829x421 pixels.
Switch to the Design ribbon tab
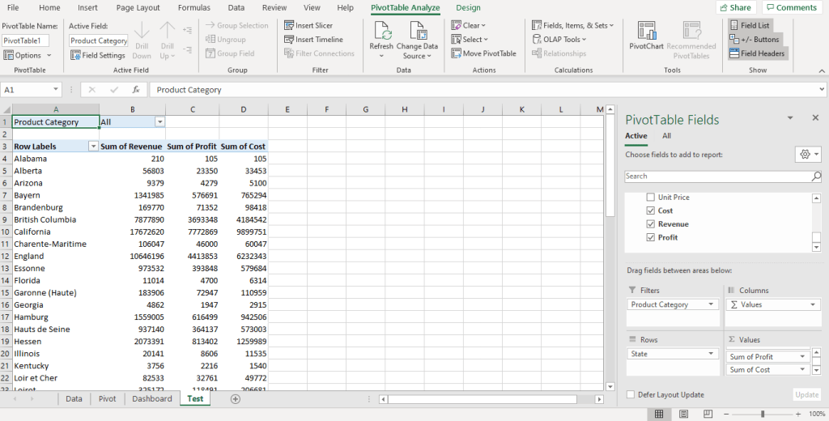(x=468, y=8)
